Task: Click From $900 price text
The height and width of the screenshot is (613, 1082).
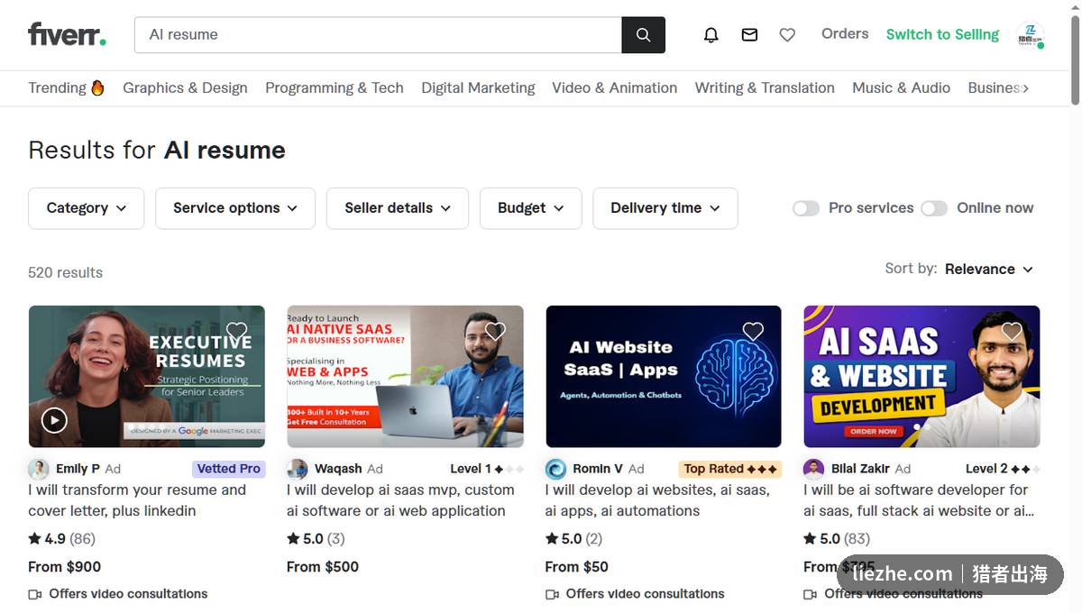Action: coord(64,567)
